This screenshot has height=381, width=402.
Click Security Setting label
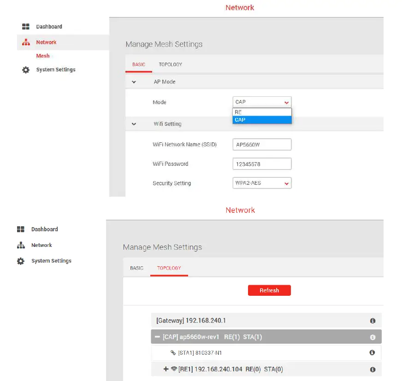(x=172, y=183)
